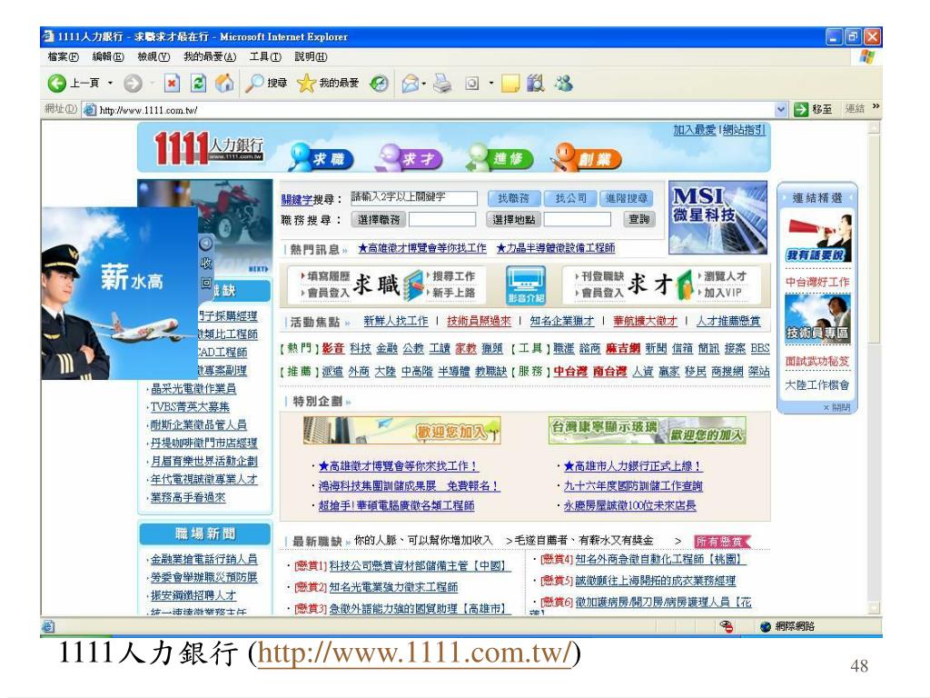930x698 pixels.
Task: Click the keyword search input field
Action: point(413,198)
